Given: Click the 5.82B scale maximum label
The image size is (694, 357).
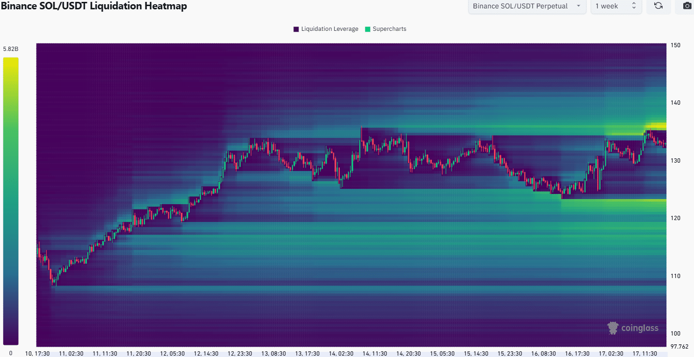Looking at the screenshot, I should pyautogui.click(x=10, y=49).
